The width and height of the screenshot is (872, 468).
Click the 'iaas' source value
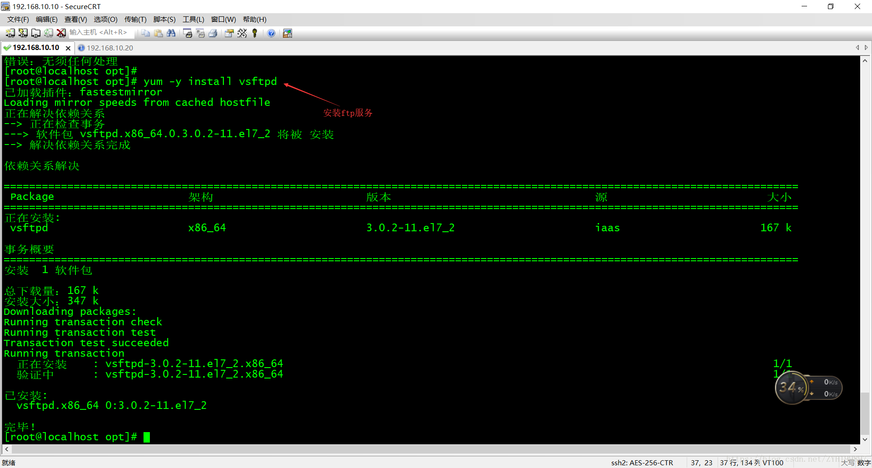pos(607,228)
